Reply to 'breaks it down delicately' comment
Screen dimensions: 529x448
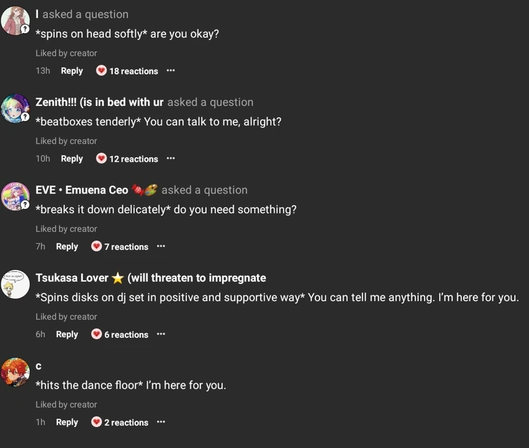(67, 247)
